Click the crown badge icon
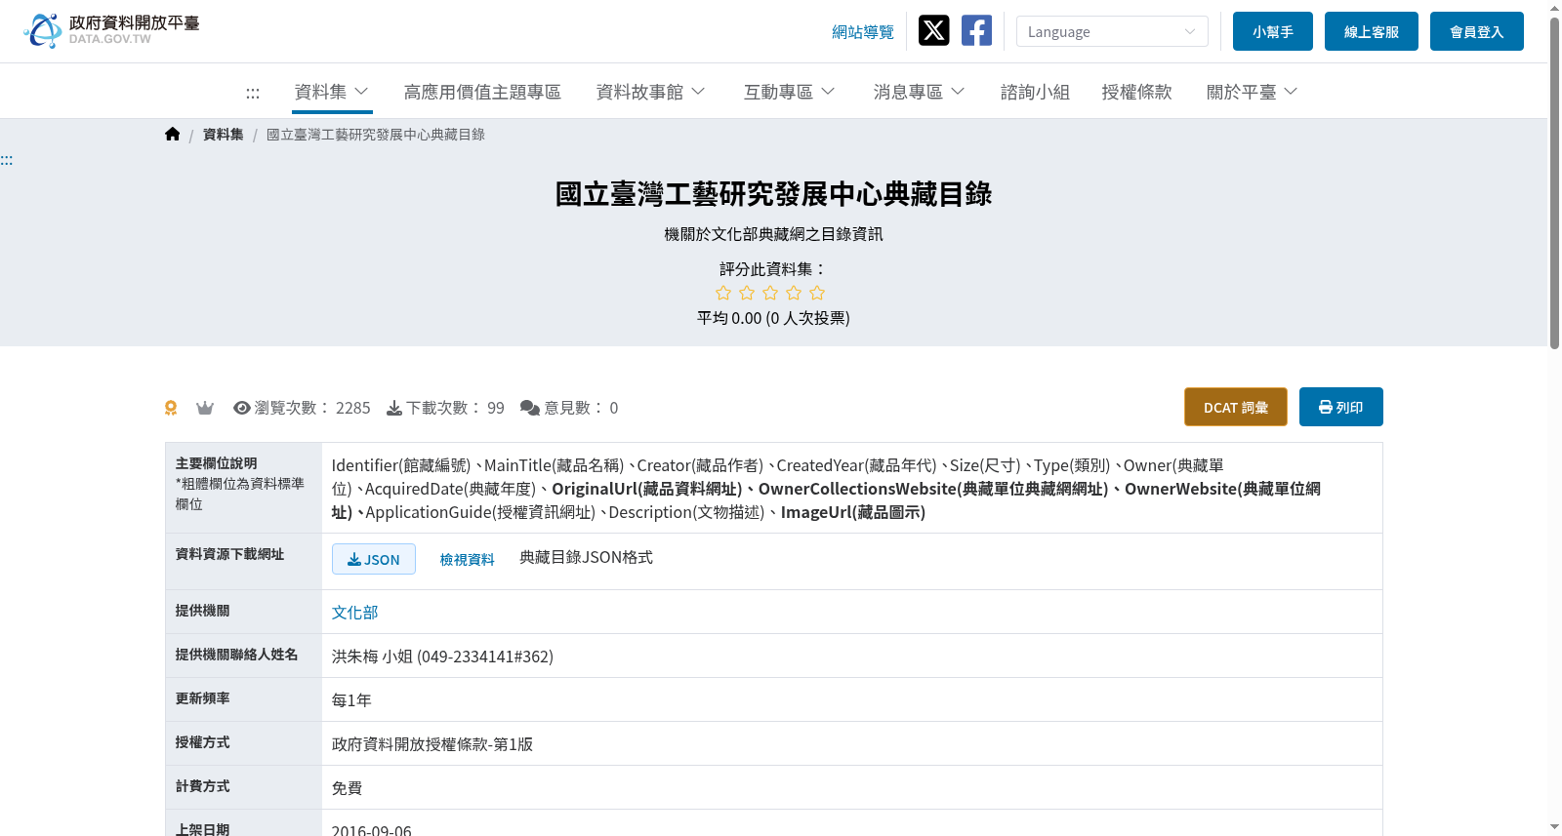 coord(204,408)
